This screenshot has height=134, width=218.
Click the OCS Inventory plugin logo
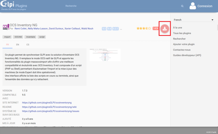pos(6,27)
